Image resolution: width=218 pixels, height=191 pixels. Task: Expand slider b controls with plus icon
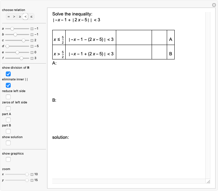coord(32,34)
